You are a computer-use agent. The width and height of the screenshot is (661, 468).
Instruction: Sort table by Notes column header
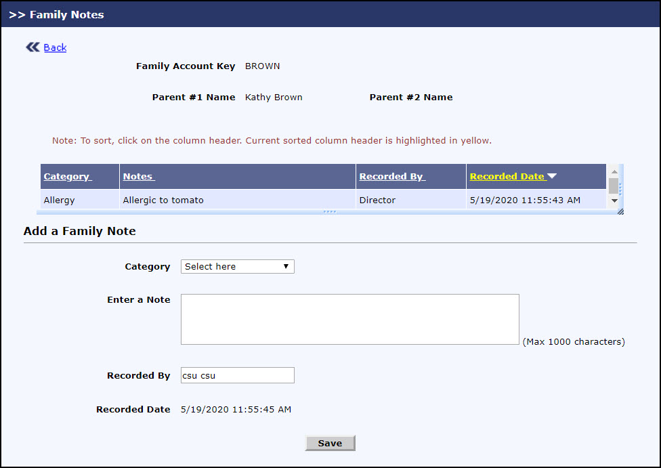(x=138, y=176)
